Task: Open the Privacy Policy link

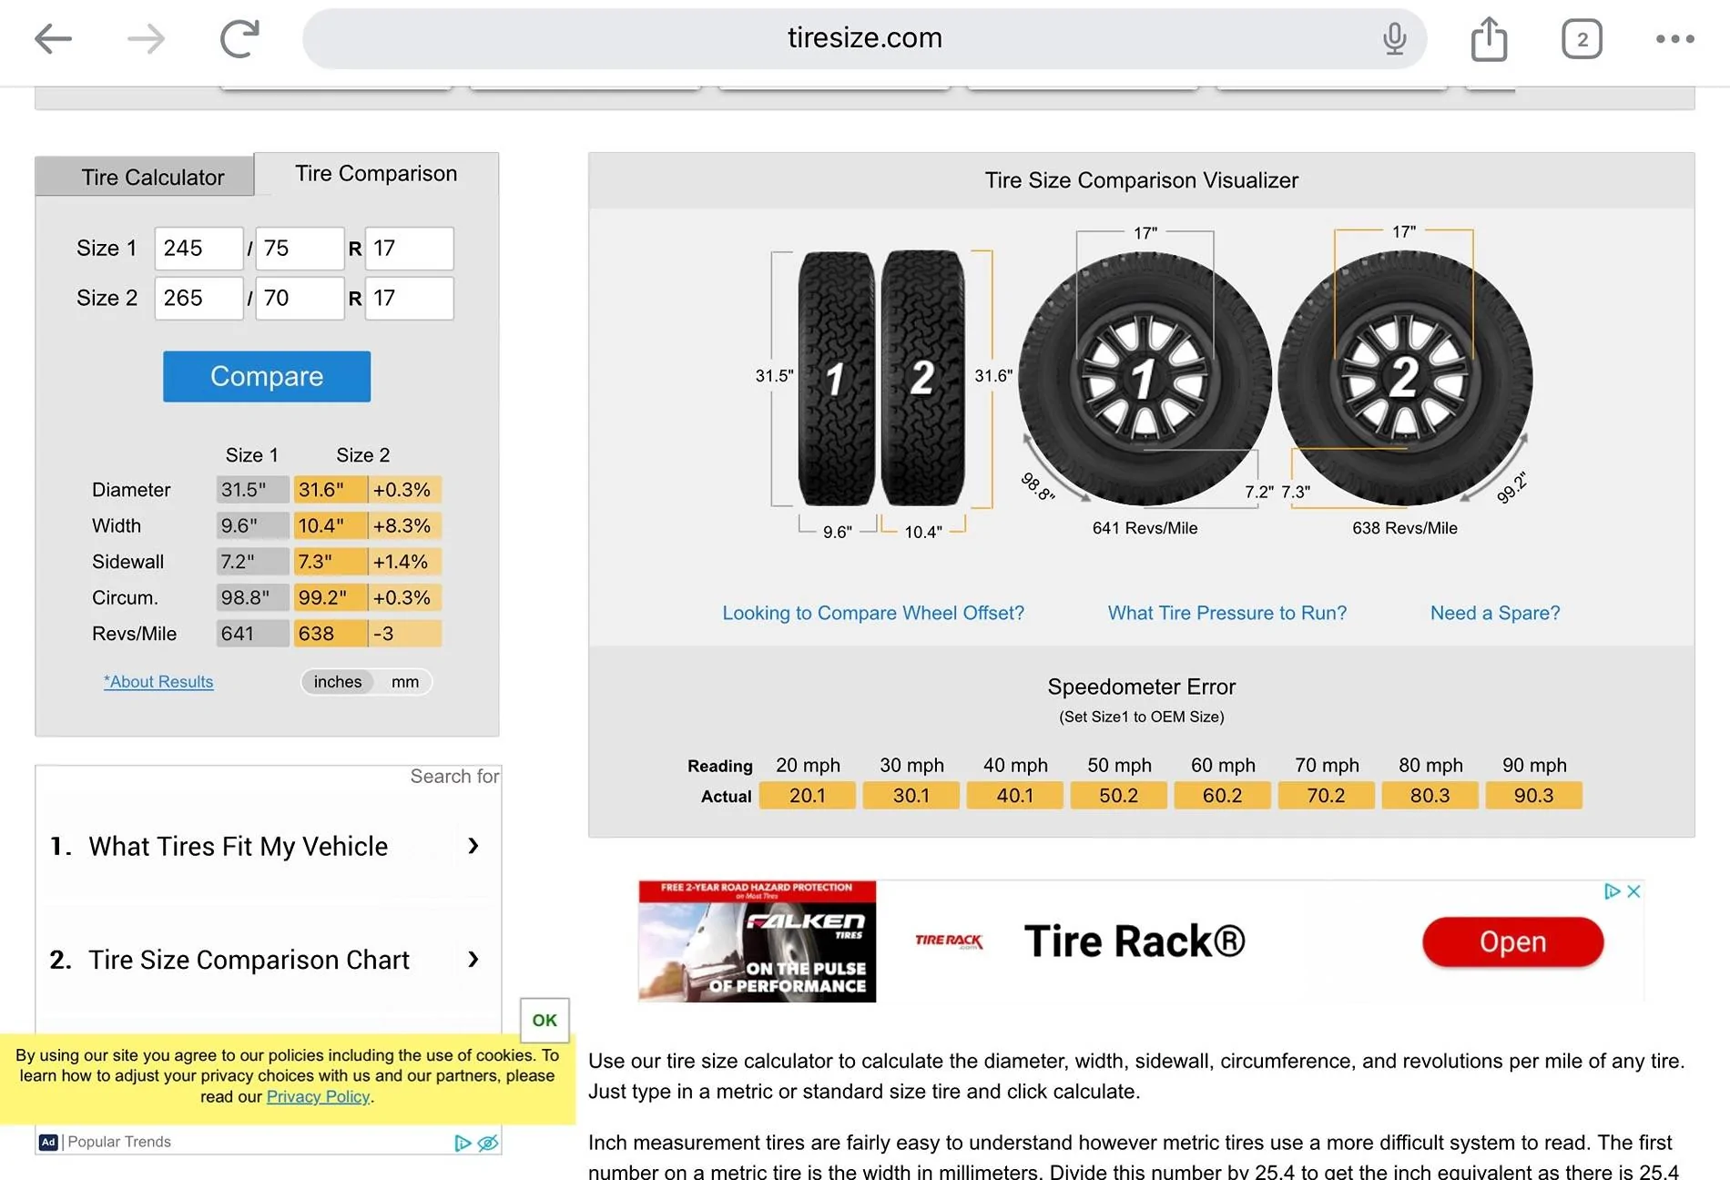Action: point(318,1096)
